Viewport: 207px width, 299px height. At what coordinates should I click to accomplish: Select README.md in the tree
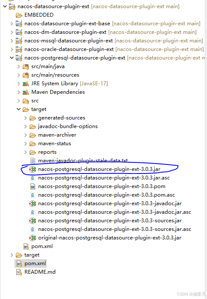40,272
